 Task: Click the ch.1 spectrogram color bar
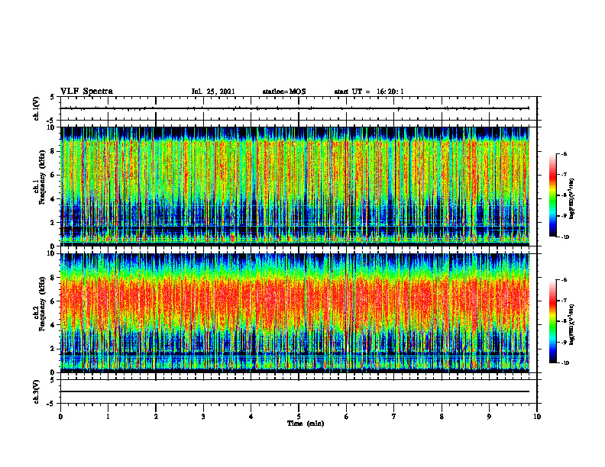pyautogui.click(x=552, y=195)
